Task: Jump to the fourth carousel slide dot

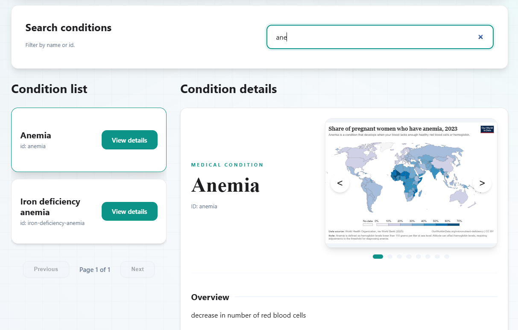Action: pos(409,256)
